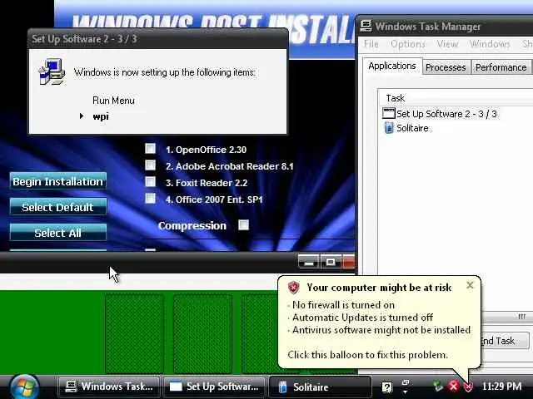Open the Windows menu in Task Manager

click(490, 44)
